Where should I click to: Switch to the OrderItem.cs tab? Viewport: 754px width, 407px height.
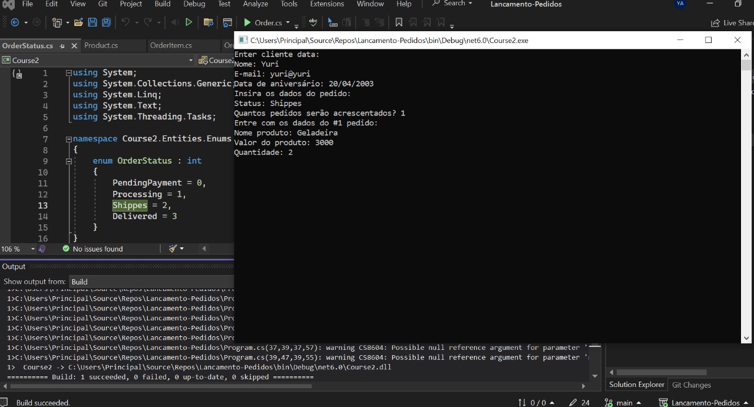171,45
